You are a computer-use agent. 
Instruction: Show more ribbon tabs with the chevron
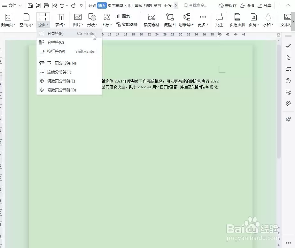pos(176,5)
